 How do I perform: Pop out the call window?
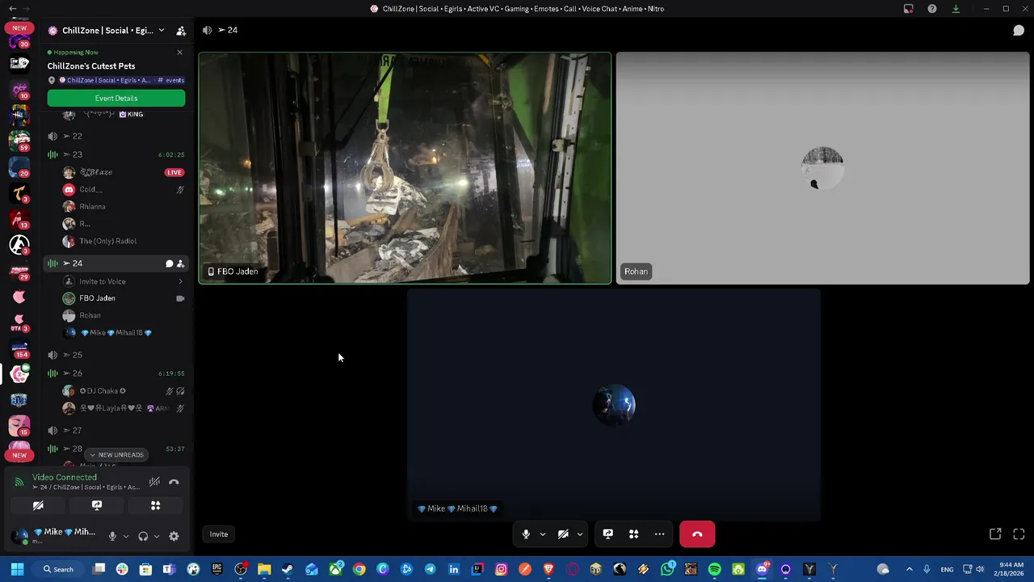point(995,534)
